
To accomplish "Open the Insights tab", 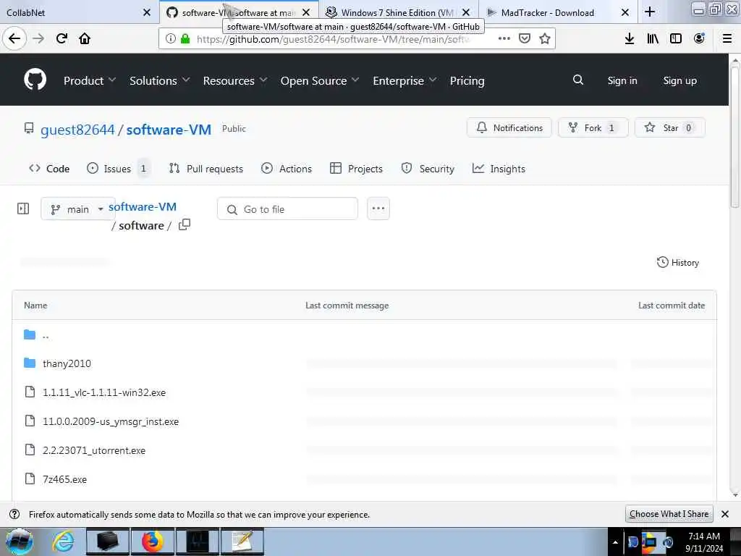I will click(499, 168).
